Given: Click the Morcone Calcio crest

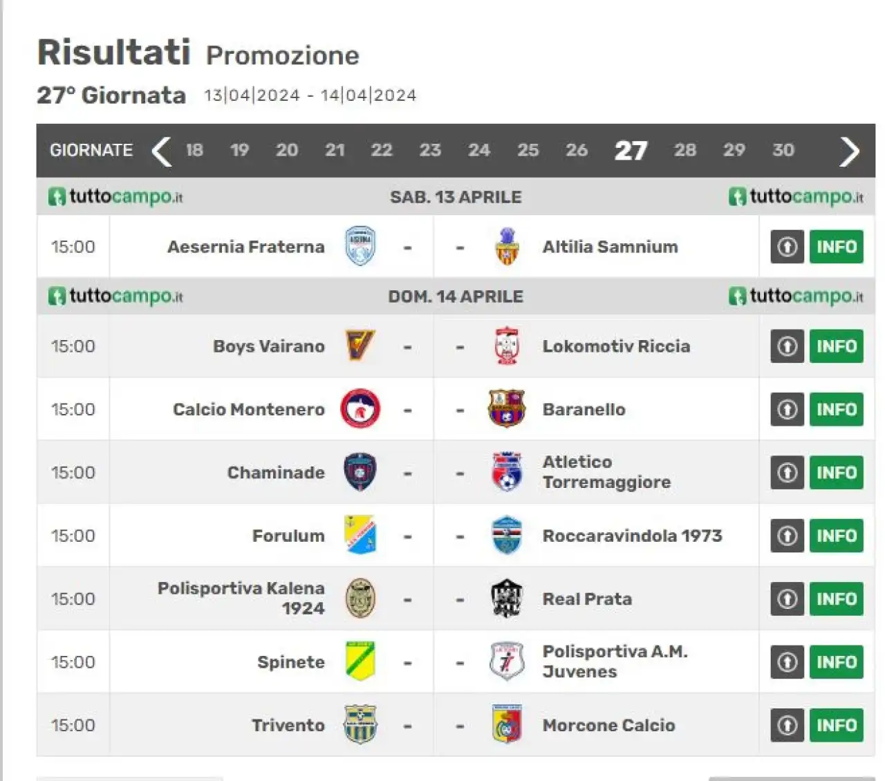Looking at the screenshot, I should click(x=507, y=724).
